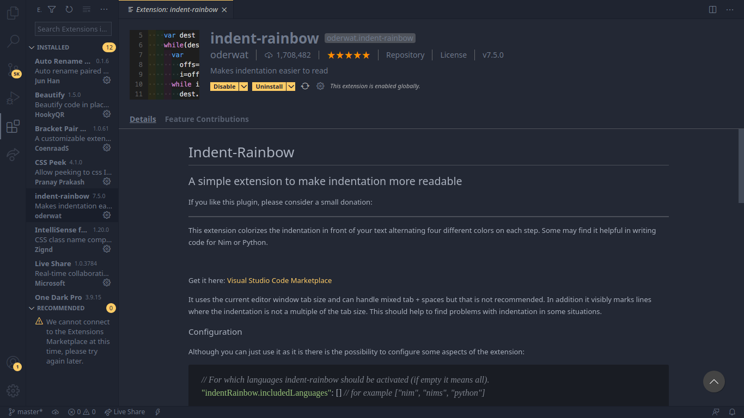Open the Disable button dropdown arrow

coord(243,87)
